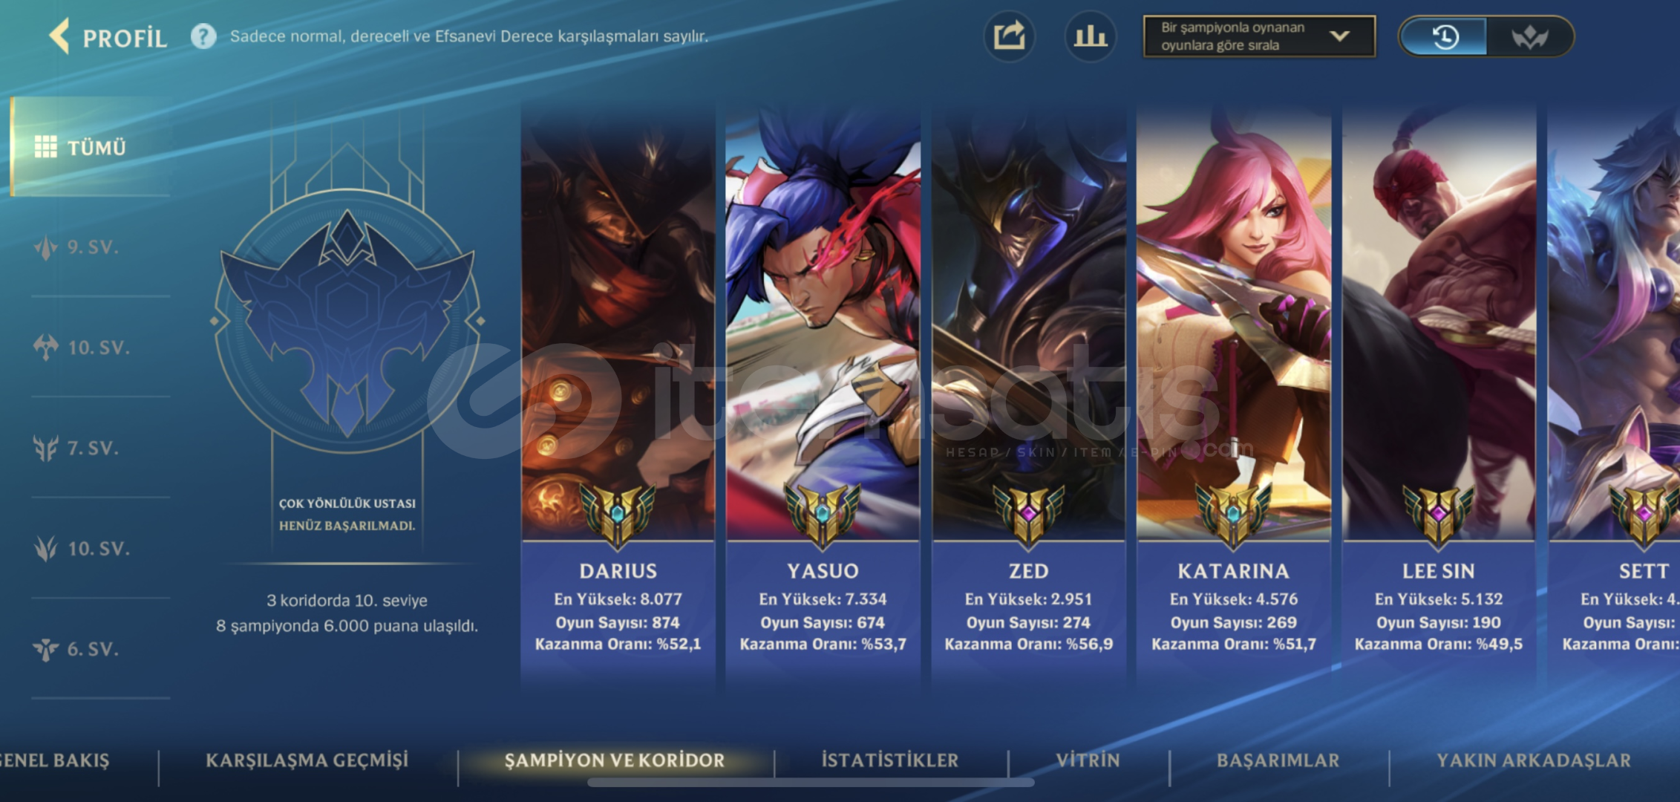This screenshot has height=802, width=1680.
Task: Switch to the history clock view toggle
Action: point(1444,36)
